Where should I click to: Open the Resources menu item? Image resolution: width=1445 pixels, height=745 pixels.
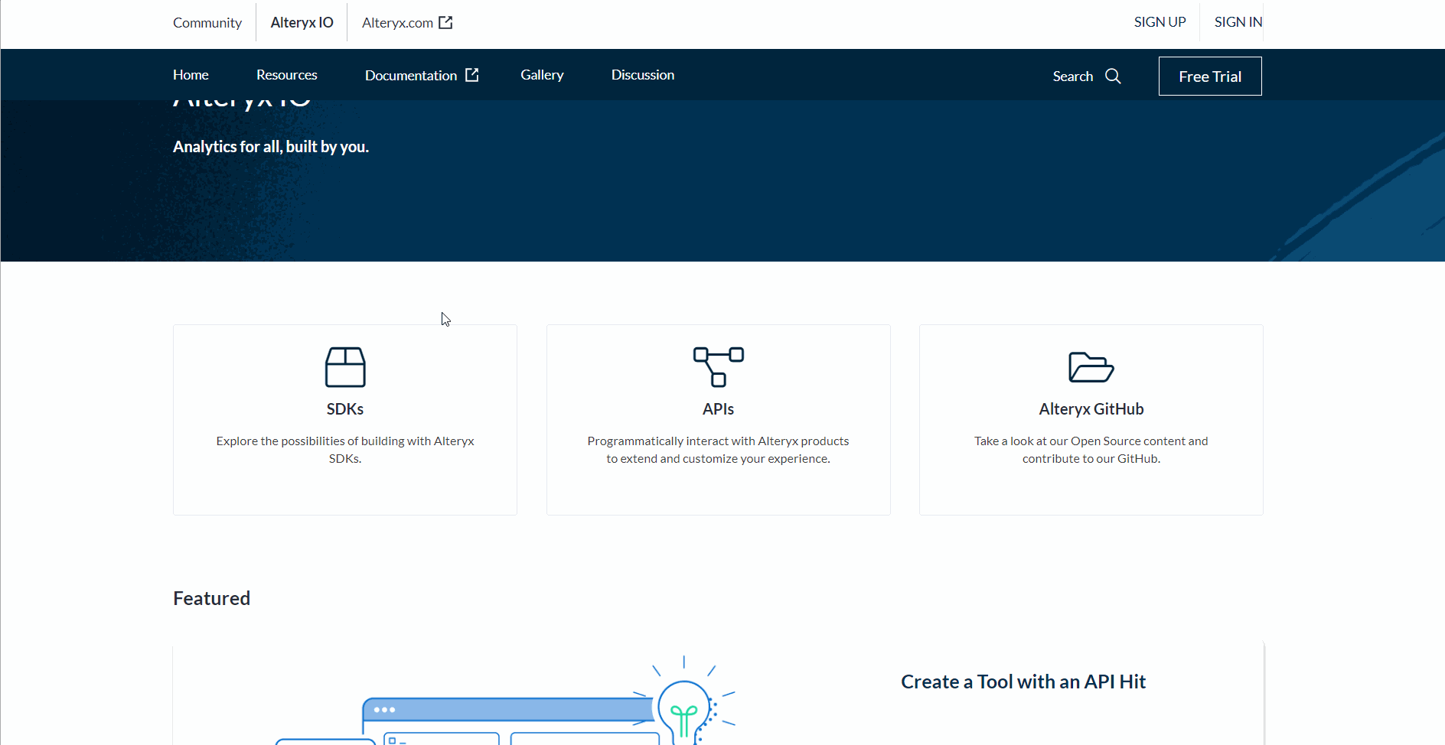coord(287,75)
